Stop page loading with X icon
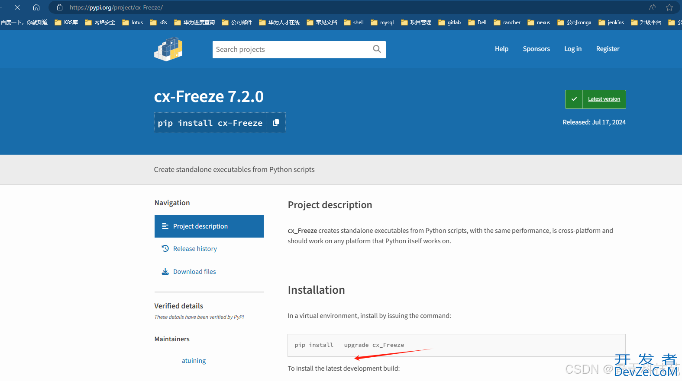 point(17,7)
